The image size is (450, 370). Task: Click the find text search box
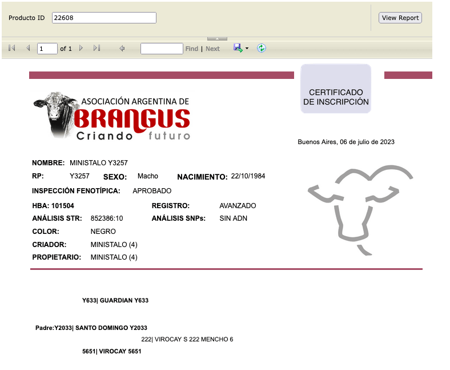[162, 49]
